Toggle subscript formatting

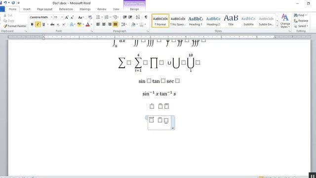(58, 24)
